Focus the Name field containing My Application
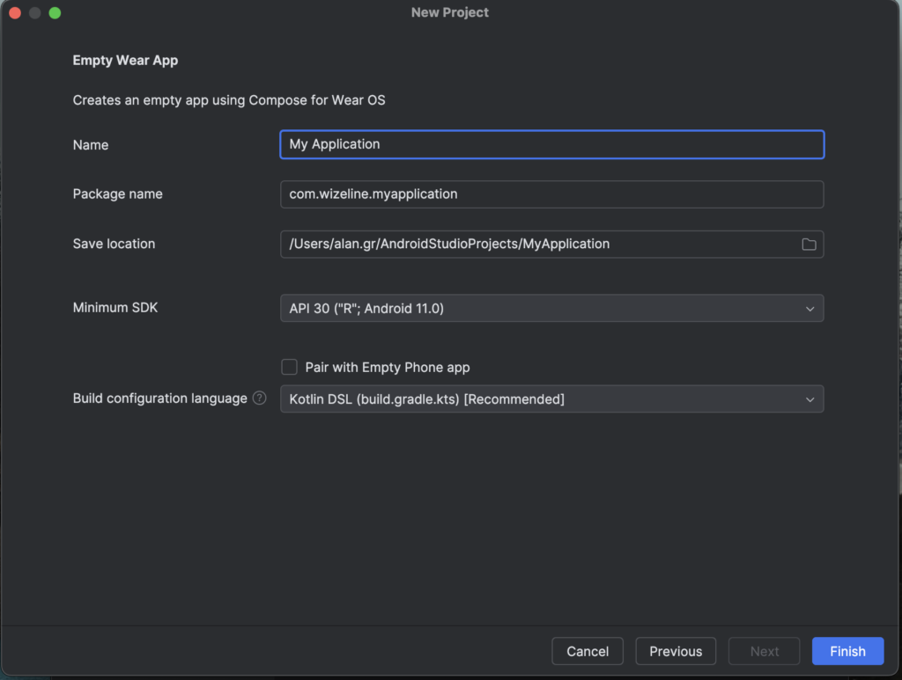The width and height of the screenshot is (902, 680). [x=551, y=144]
